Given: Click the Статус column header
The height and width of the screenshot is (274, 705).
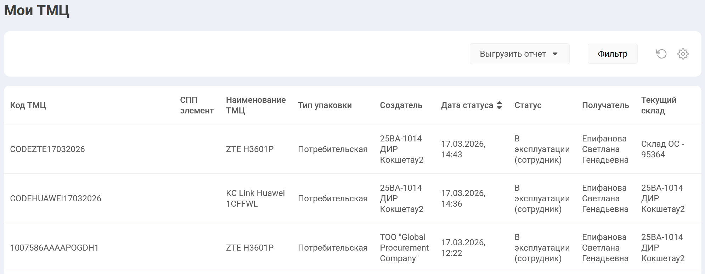Looking at the screenshot, I should coord(528,105).
